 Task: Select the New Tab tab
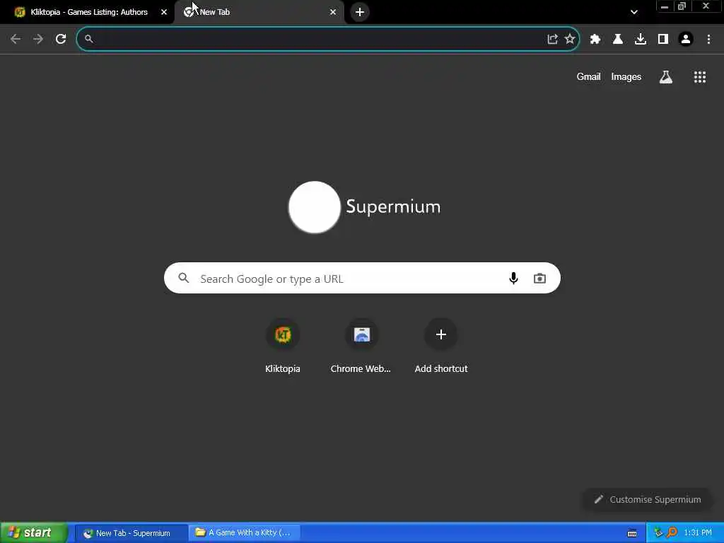(259, 12)
